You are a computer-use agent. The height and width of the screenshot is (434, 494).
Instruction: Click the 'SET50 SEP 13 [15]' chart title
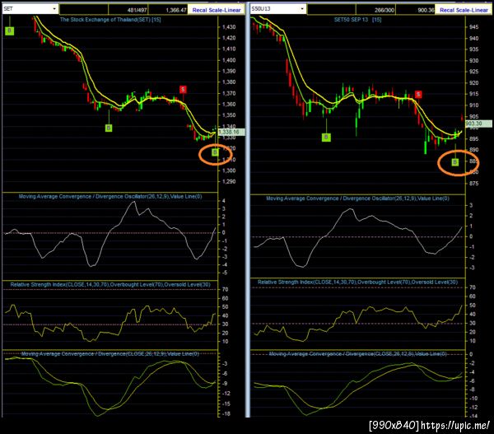[357, 20]
